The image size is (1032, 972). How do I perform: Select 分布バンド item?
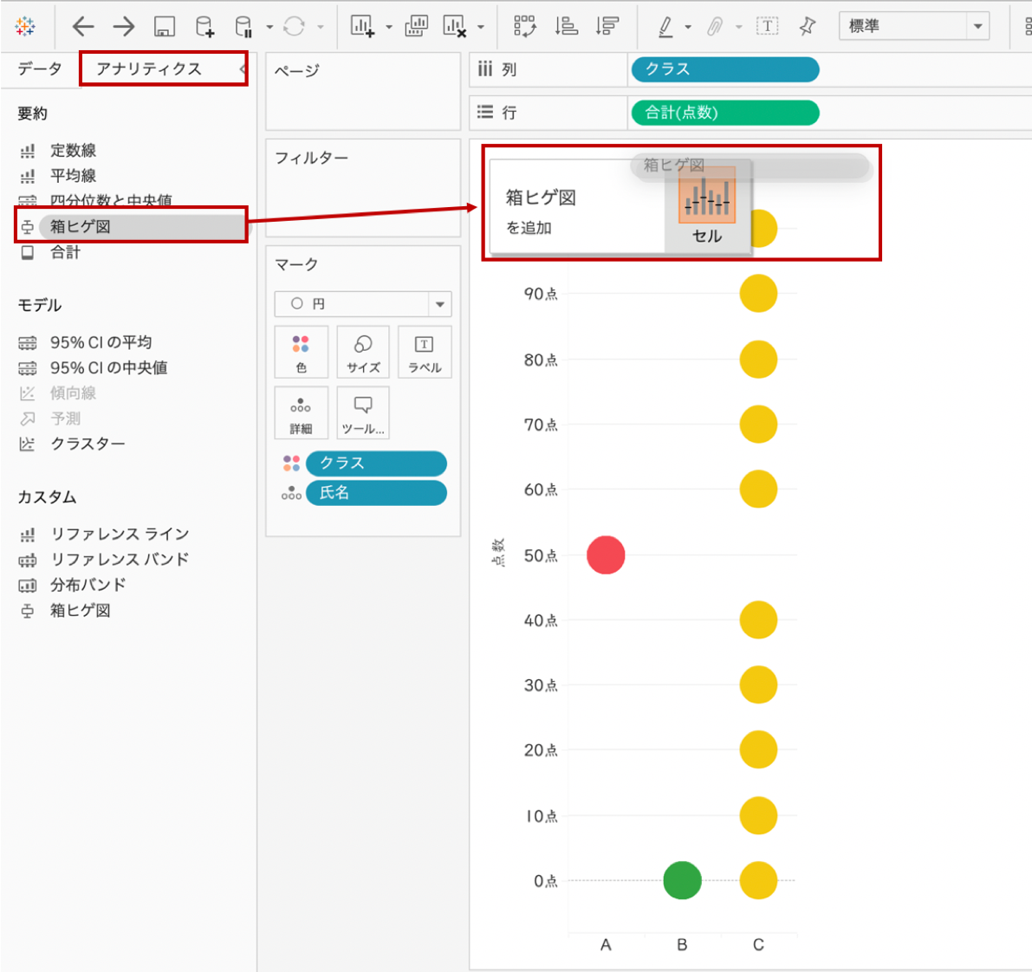tap(88, 585)
